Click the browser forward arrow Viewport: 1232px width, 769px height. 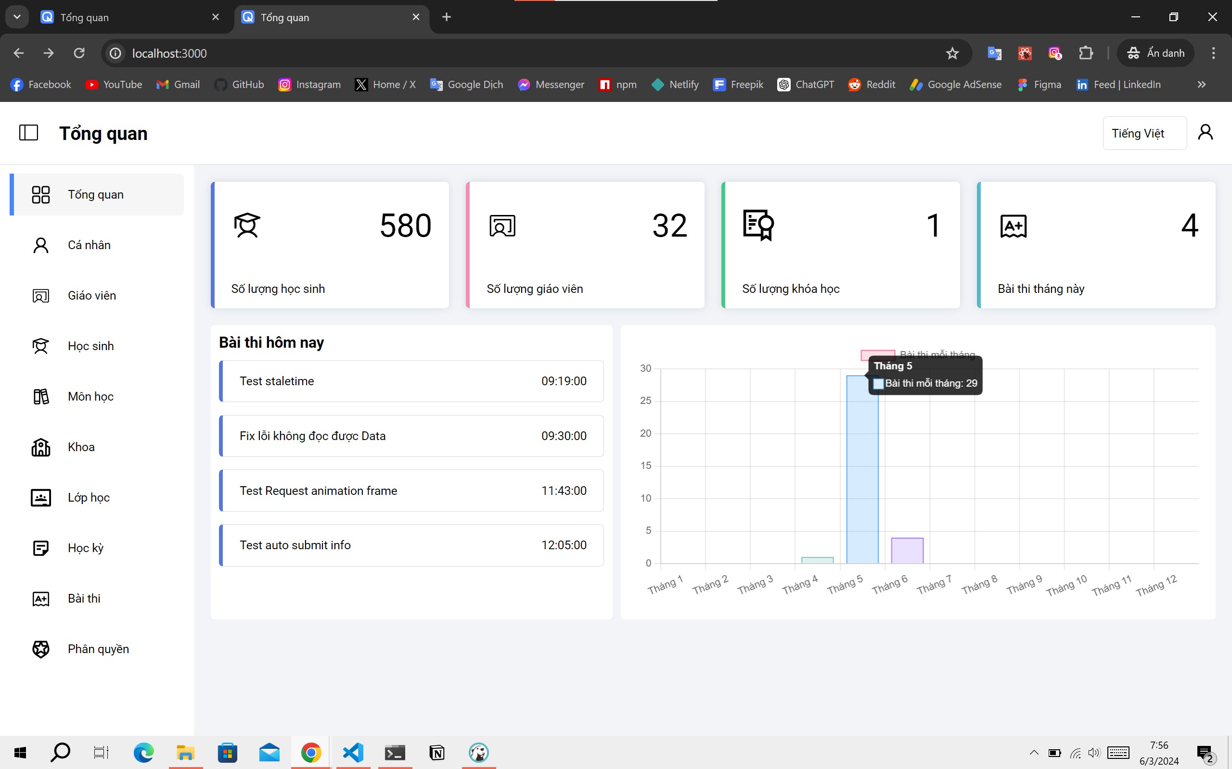49,53
